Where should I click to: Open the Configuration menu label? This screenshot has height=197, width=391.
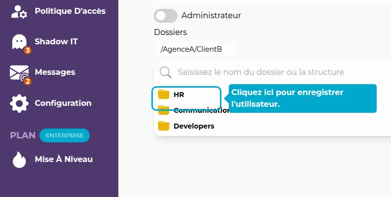pos(63,103)
